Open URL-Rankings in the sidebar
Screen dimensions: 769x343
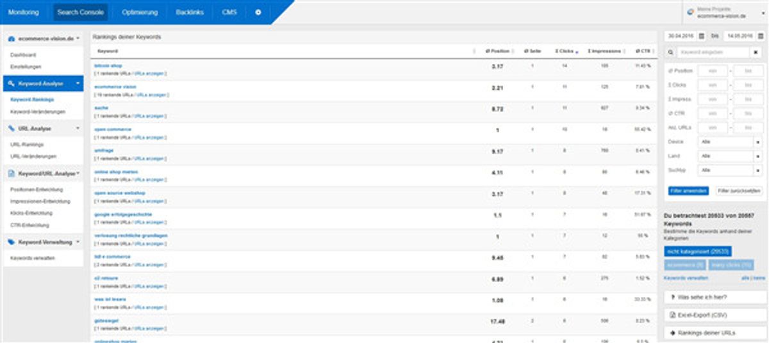point(26,145)
